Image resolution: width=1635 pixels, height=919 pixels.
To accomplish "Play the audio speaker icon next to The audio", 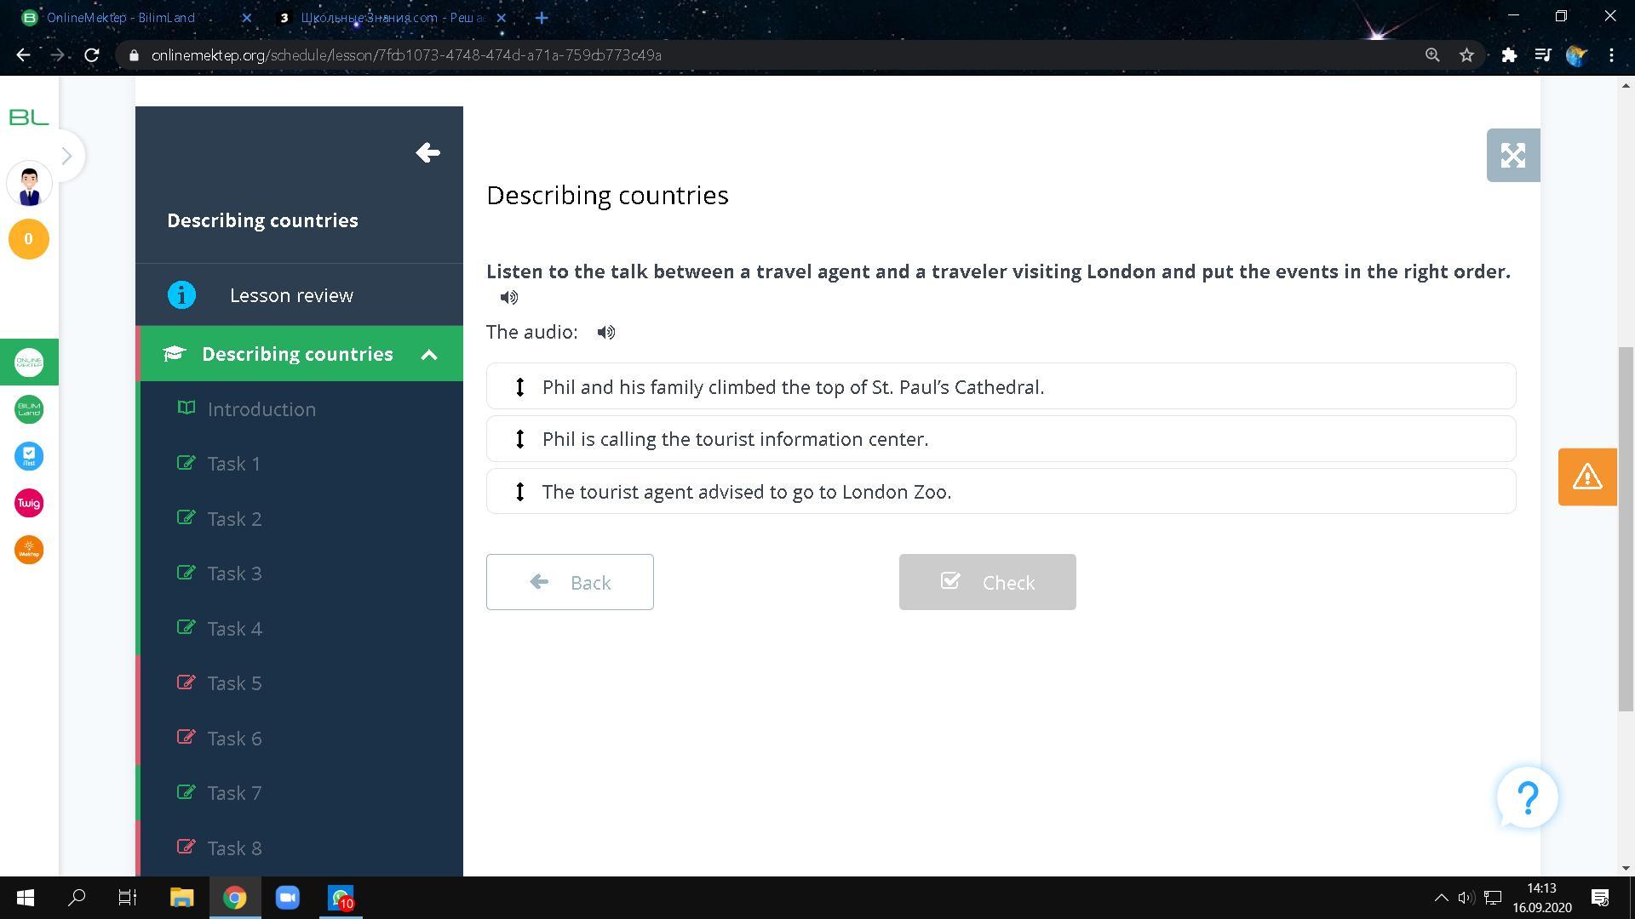I will coord(605,333).
